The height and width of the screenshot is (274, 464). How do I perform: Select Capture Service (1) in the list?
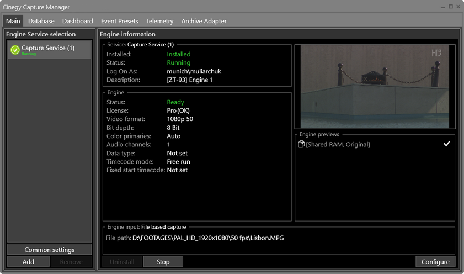(x=50, y=50)
